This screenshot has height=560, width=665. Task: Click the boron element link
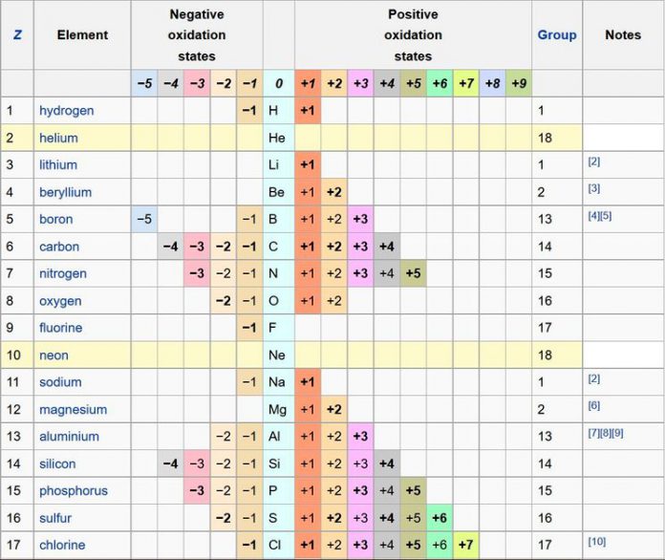tap(57, 219)
